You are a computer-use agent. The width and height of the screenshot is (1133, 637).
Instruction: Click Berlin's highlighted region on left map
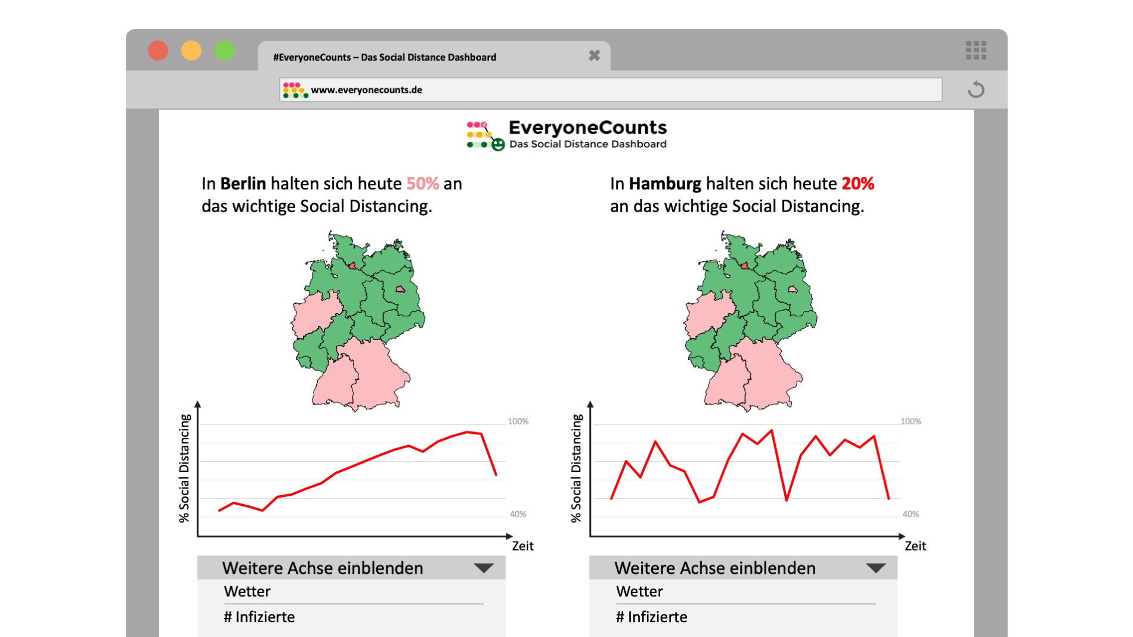point(400,290)
